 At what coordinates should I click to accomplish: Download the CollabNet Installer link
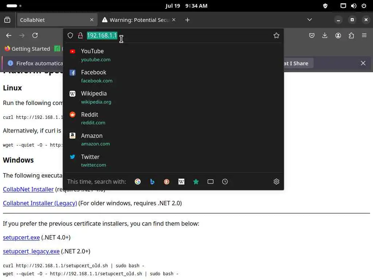click(x=28, y=189)
